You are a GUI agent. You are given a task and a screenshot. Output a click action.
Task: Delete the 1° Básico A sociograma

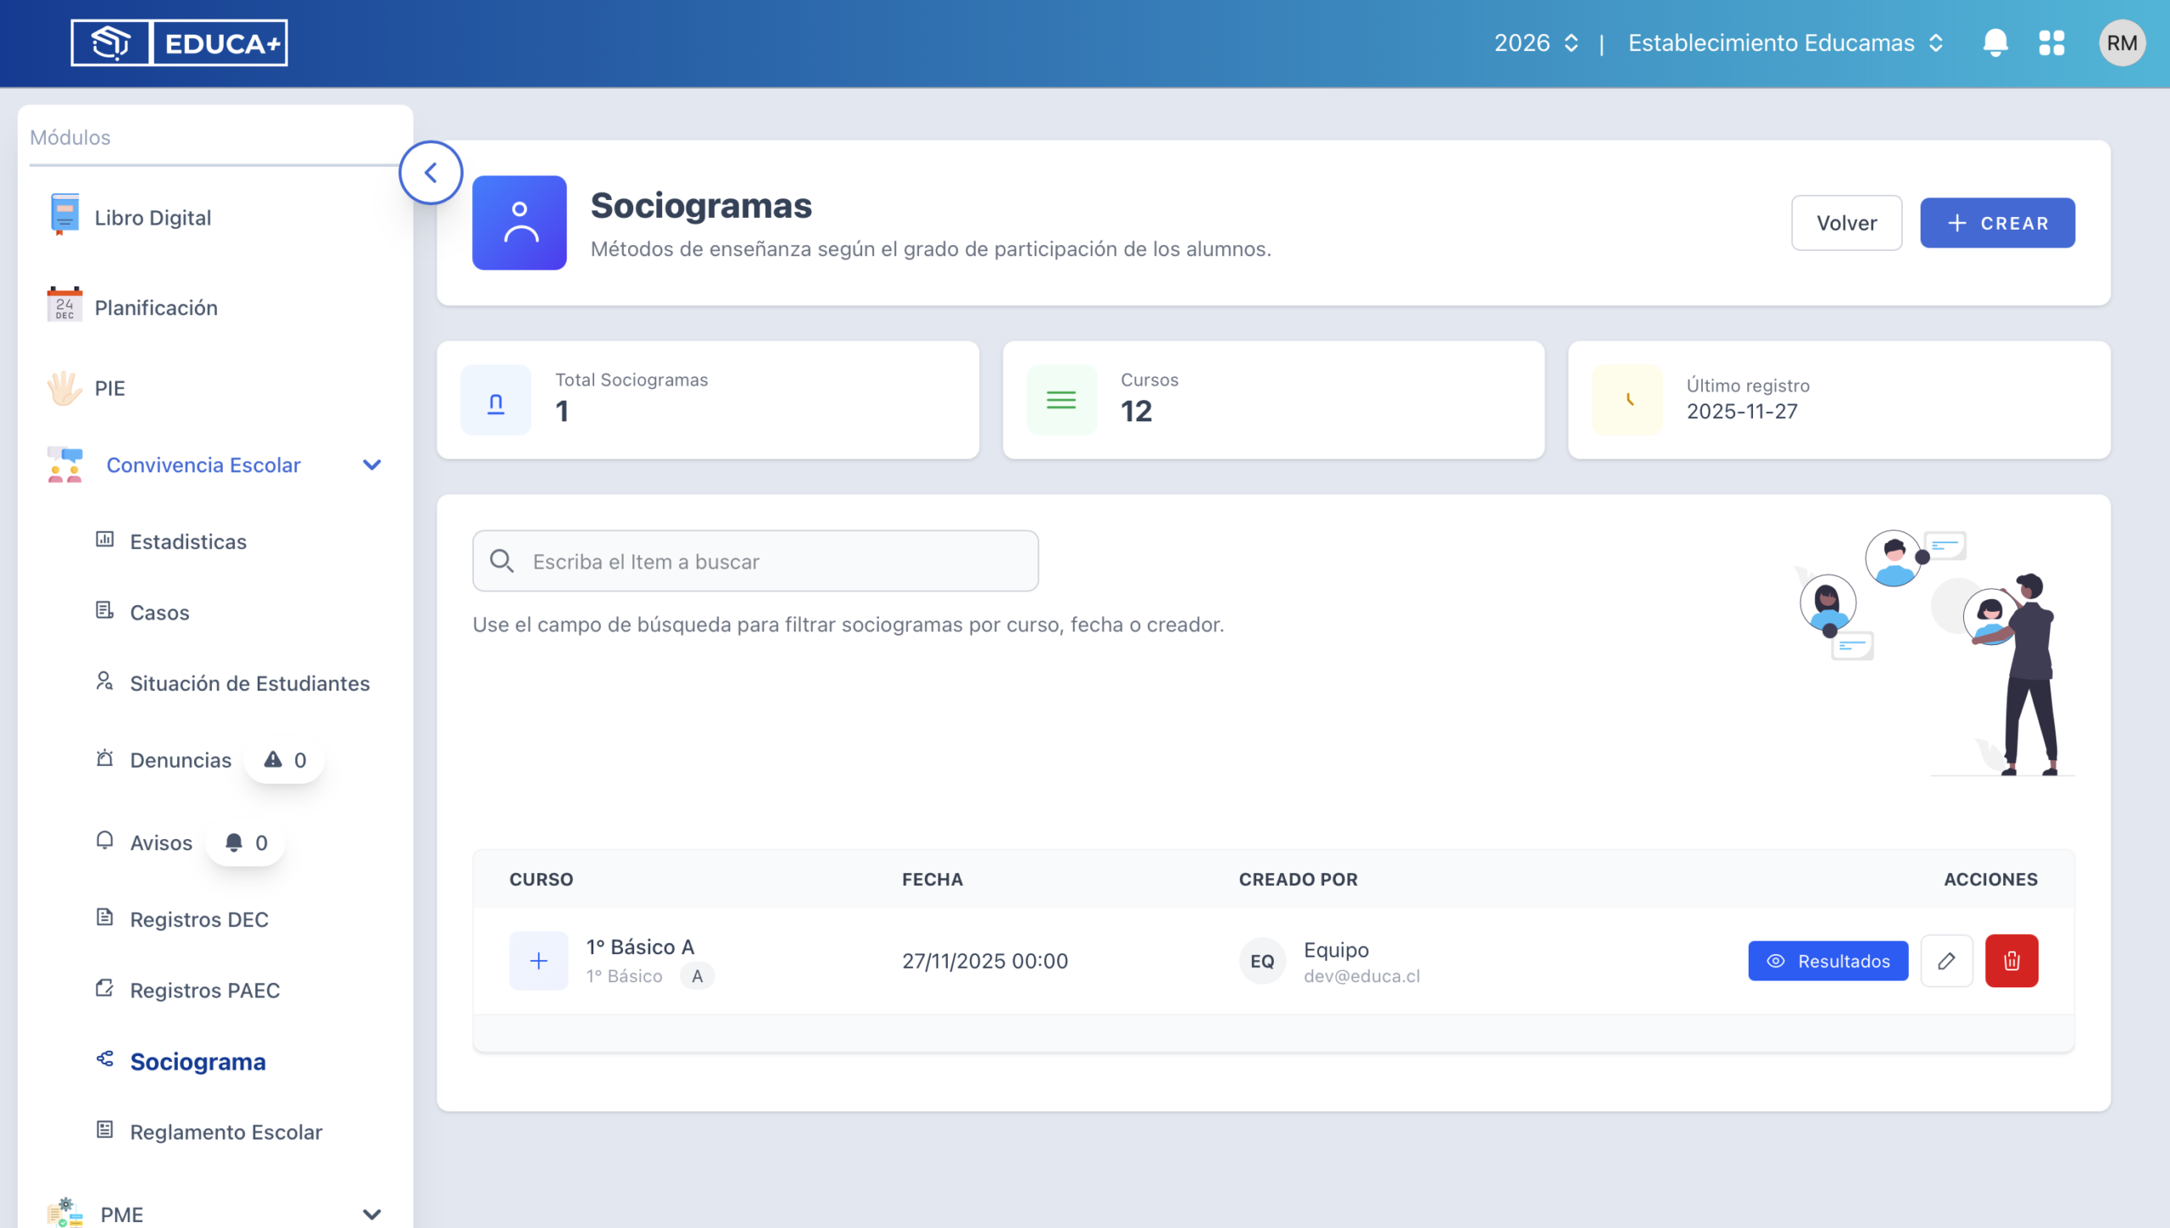2011,961
